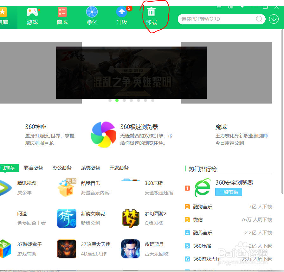Image resolution: width=284 pixels, height=272 pixels.
Task: Open the download manager arrow icon
Action: (274, 19)
